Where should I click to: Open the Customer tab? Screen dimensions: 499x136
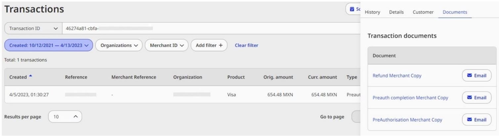[423, 12]
